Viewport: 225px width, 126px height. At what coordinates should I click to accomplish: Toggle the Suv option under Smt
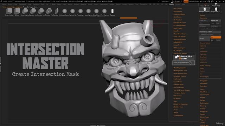point(213,40)
